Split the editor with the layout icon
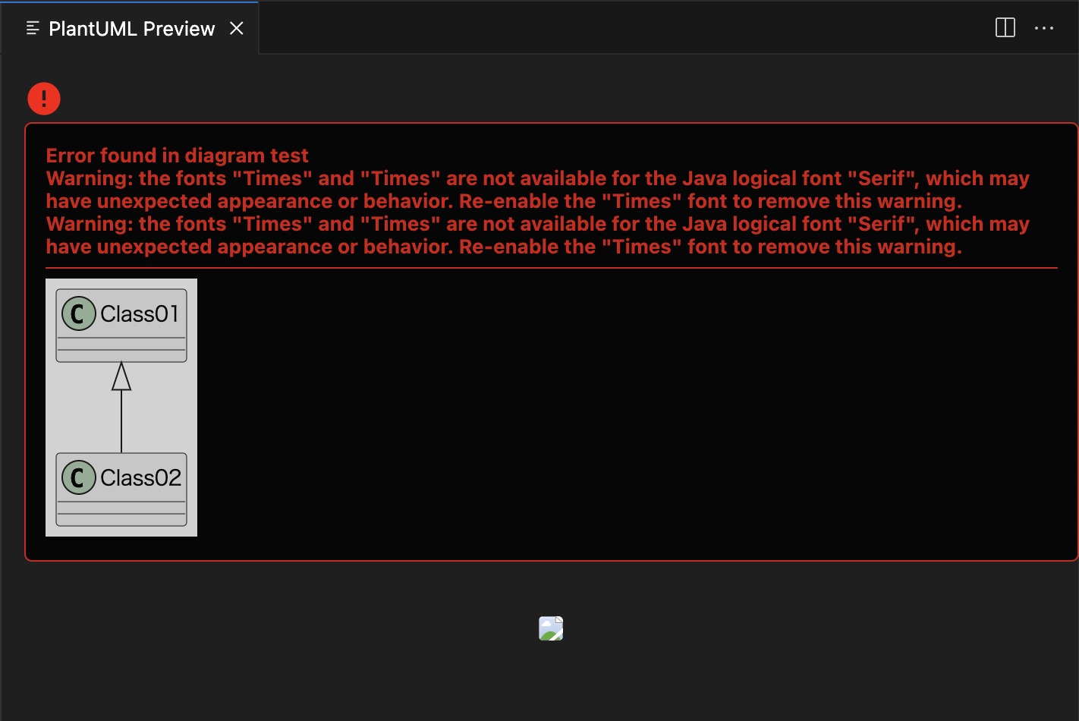1079x721 pixels. (1005, 28)
